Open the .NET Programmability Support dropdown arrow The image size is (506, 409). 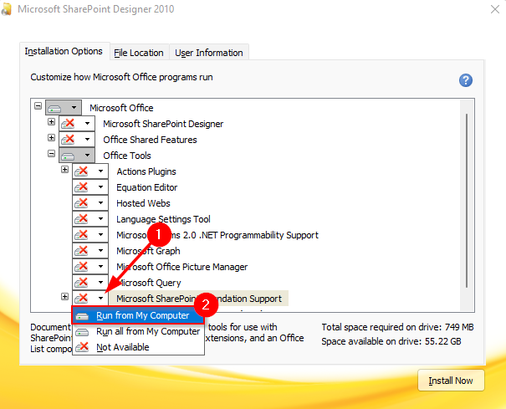101,235
